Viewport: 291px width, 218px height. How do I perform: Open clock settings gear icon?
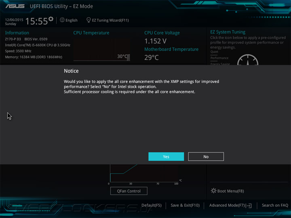tap(51, 19)
